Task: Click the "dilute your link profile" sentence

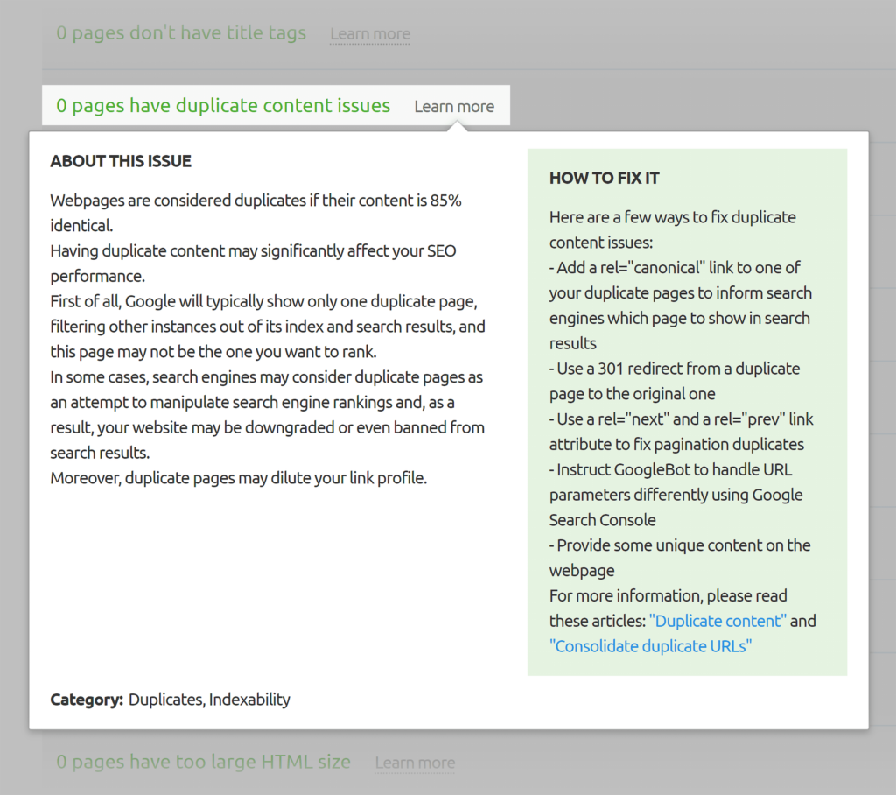Action: (238, 478)
